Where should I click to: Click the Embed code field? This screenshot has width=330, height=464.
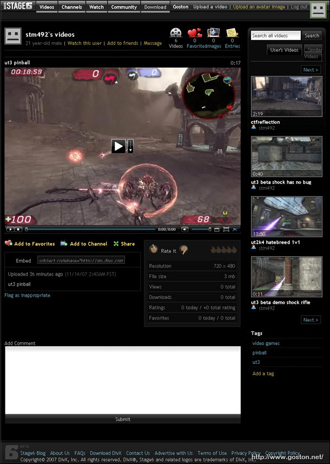[81, 260]
